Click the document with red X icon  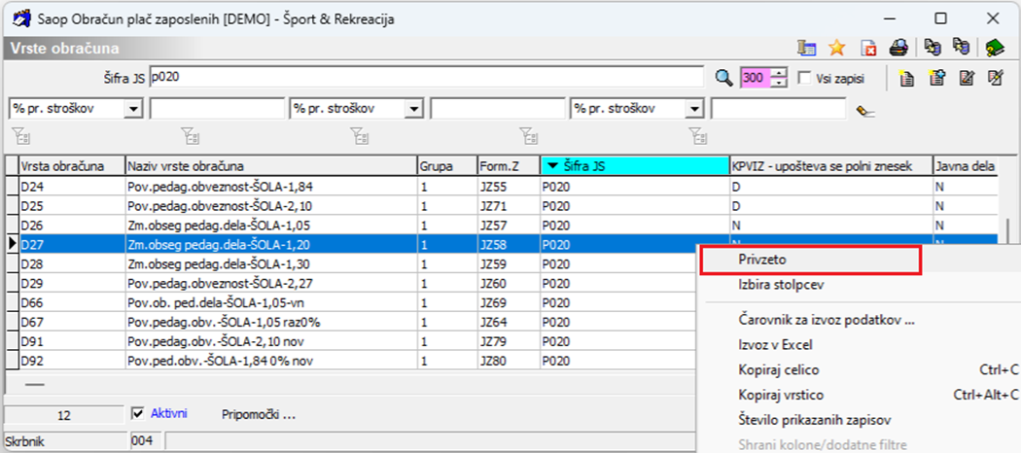(868, 49)
